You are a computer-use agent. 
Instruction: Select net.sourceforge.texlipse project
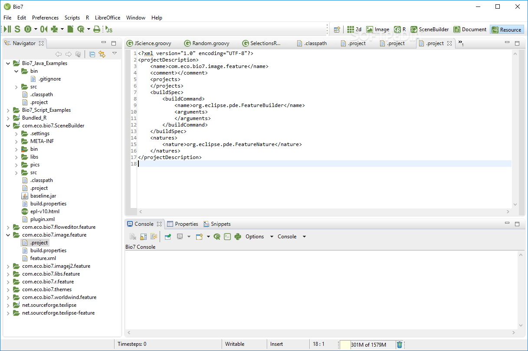click(x=45, y=305)
